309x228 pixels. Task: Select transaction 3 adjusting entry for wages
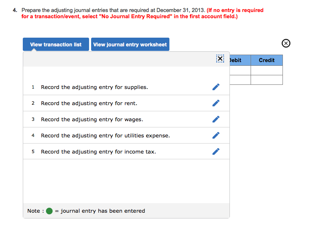[x=126, y=119]
